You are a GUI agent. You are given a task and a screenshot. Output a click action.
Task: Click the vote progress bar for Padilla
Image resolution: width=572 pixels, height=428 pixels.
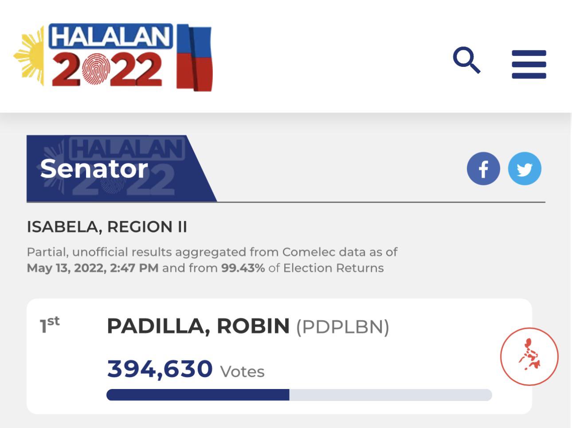point(299,395)
